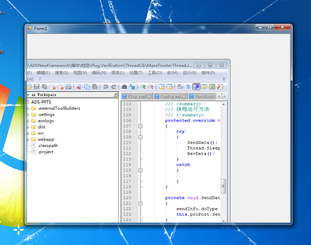
Task: Click the Save file toolbar icon
Action: coord(37,87)
